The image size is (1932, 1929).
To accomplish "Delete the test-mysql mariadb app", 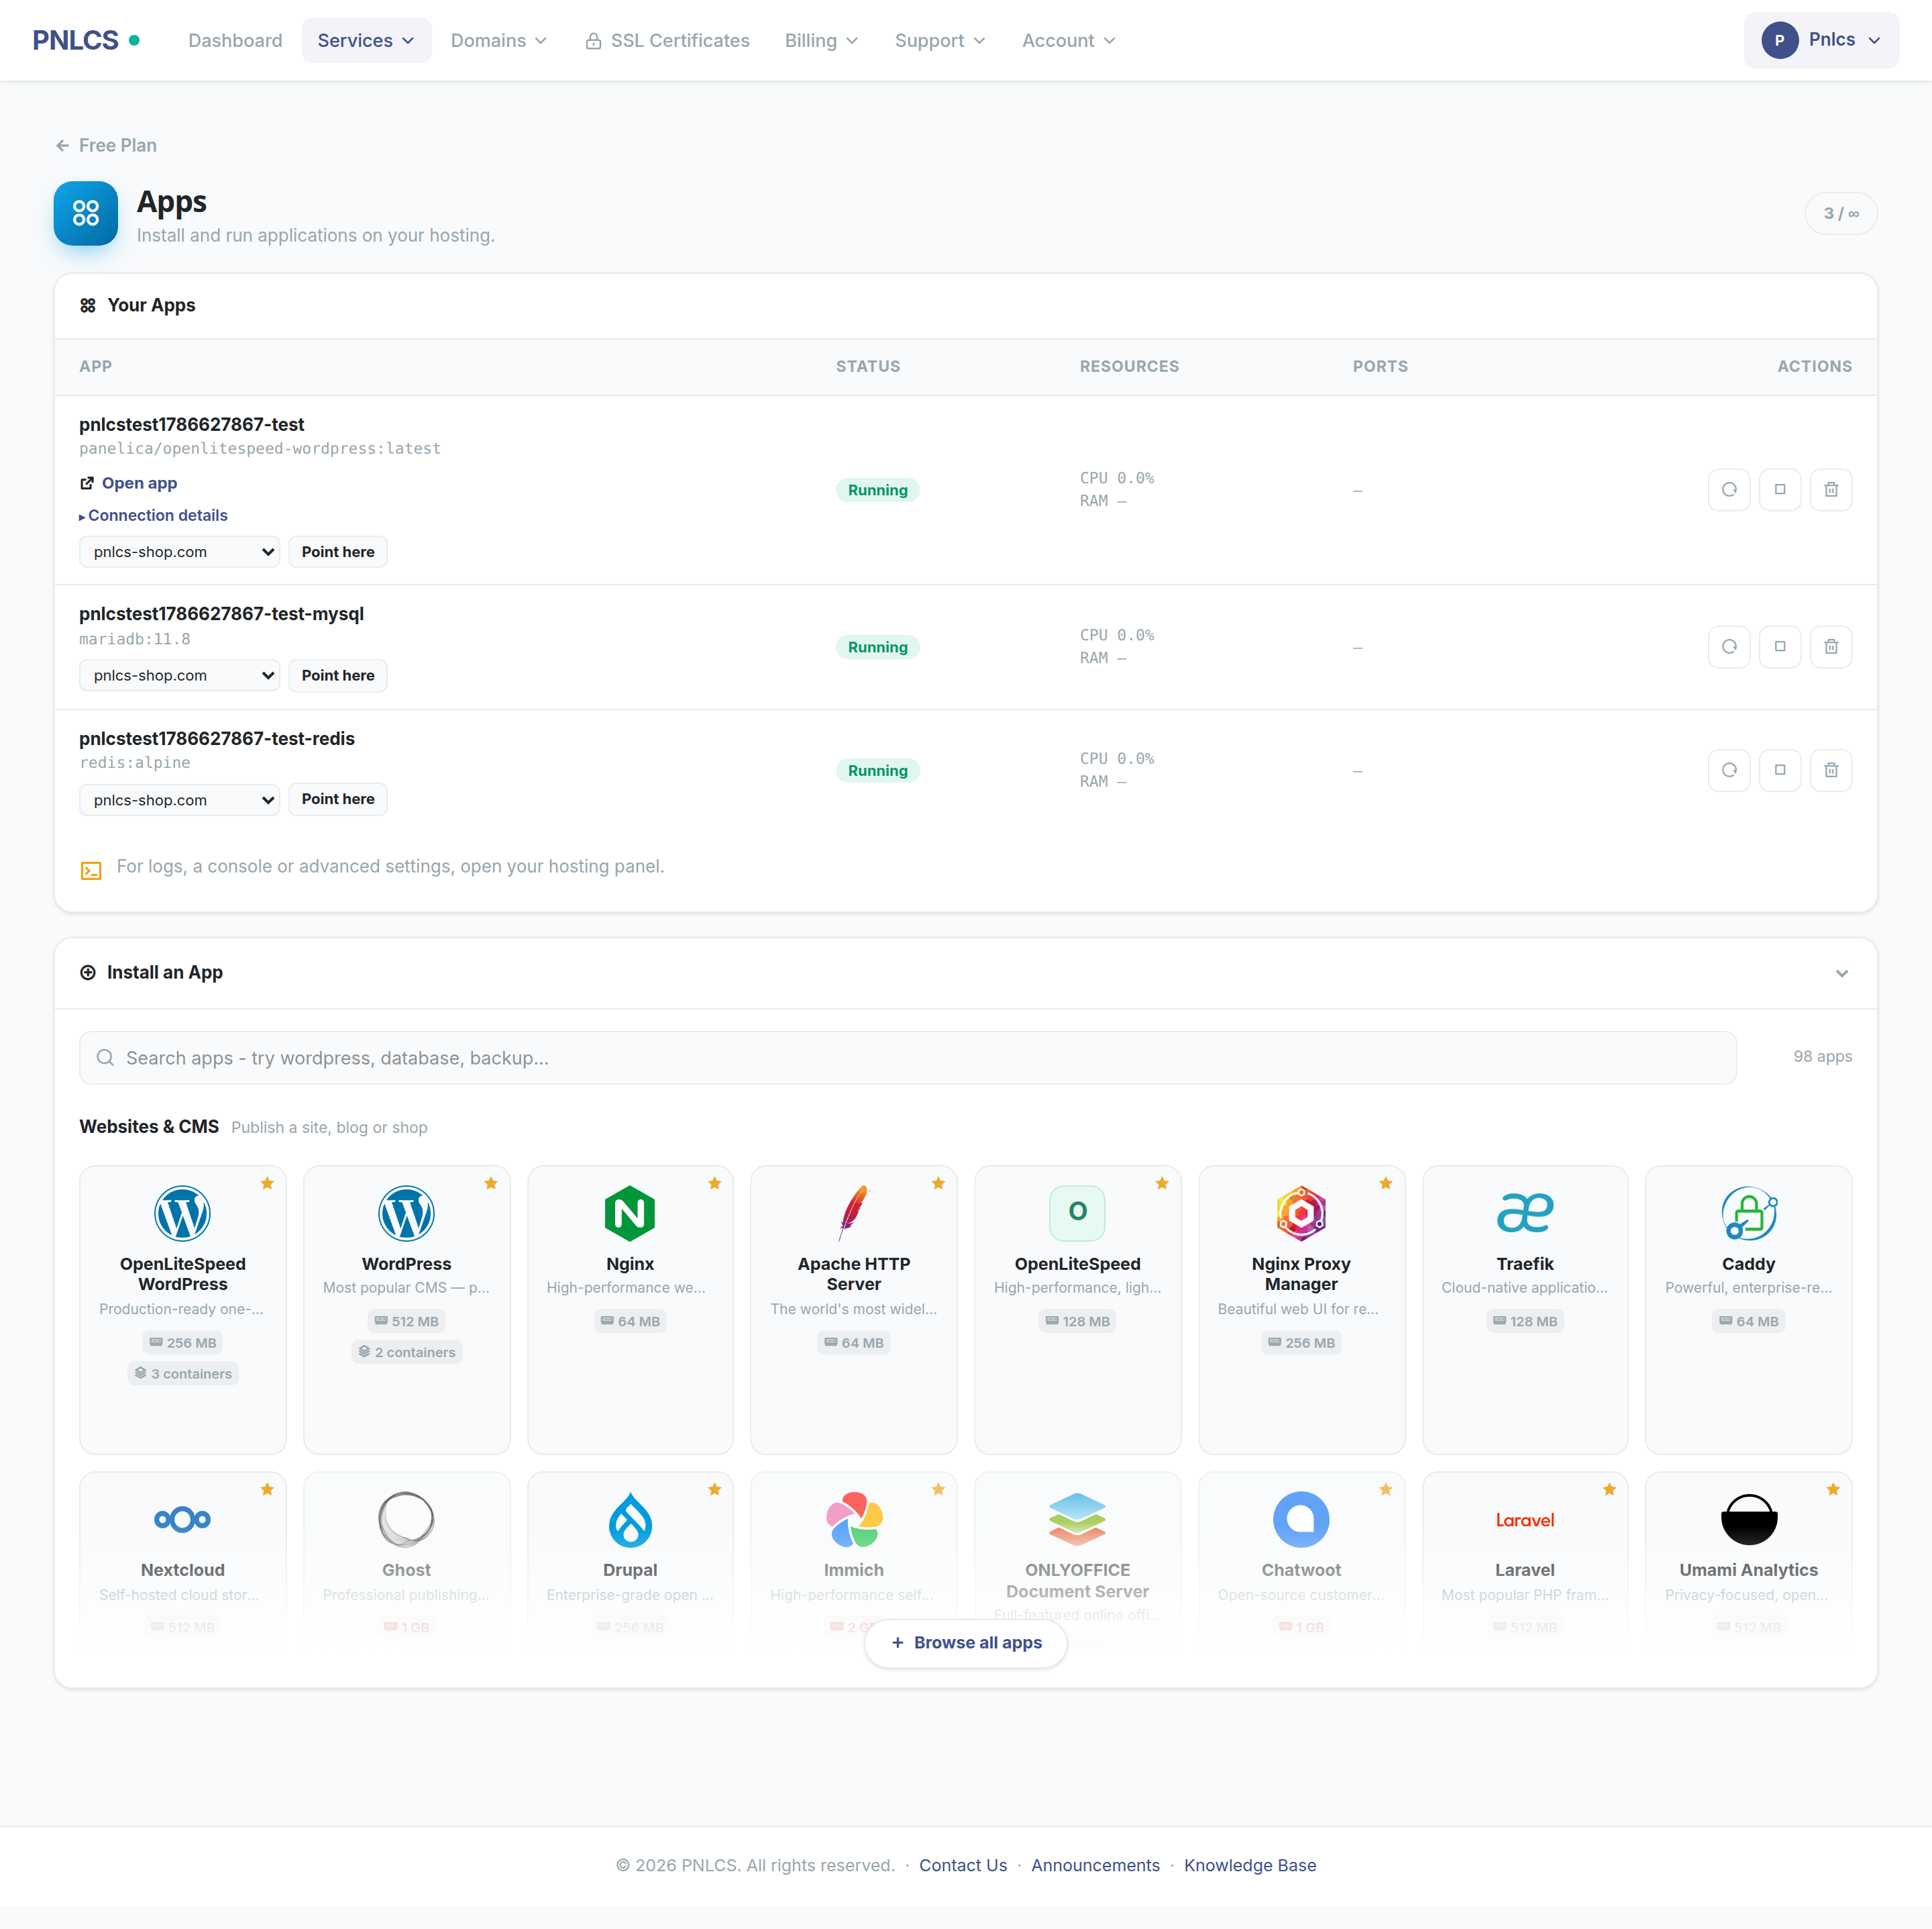I will point(1831,647).
